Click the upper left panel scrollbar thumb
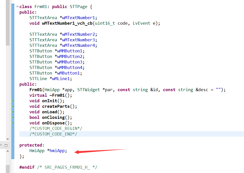Screen dimensions: 244x173 tap(8, 23)
